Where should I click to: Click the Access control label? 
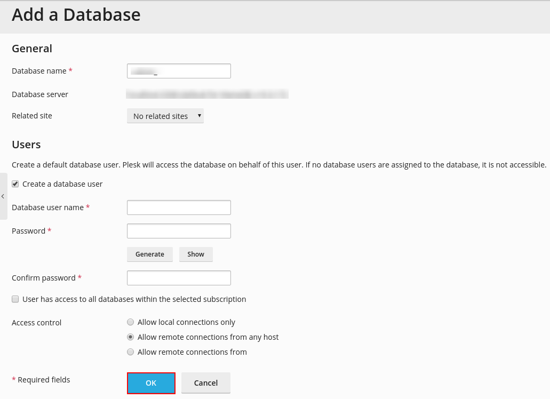(36, 323)
